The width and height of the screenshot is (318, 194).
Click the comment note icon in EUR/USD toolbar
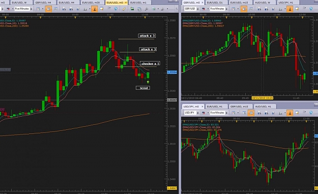point(101,9)
